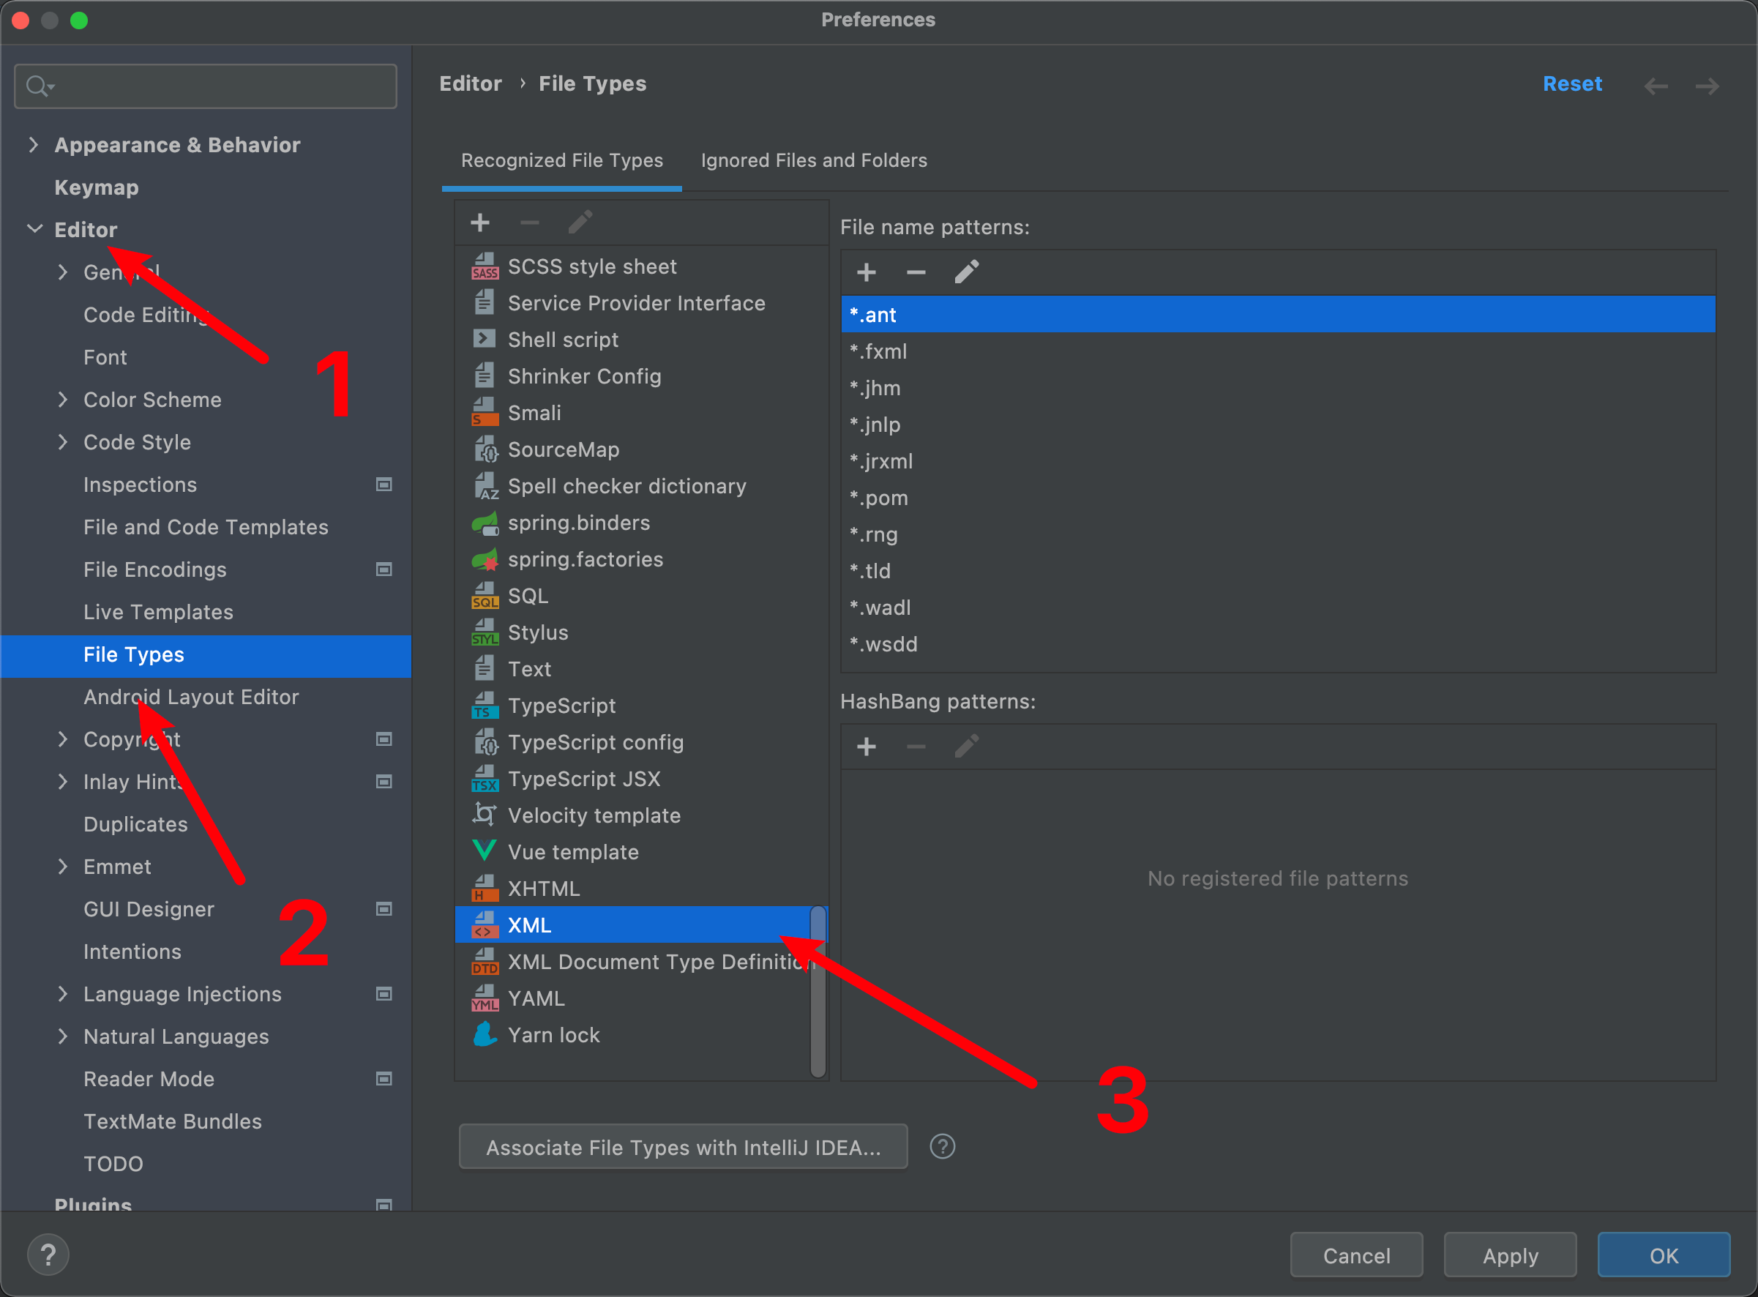The image size is (1758, 1297).
Task: Click the Apply button
Action: 1510,1255
